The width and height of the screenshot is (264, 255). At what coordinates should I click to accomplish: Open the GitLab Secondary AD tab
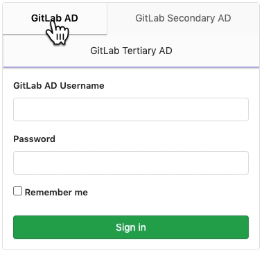[183, 19]
